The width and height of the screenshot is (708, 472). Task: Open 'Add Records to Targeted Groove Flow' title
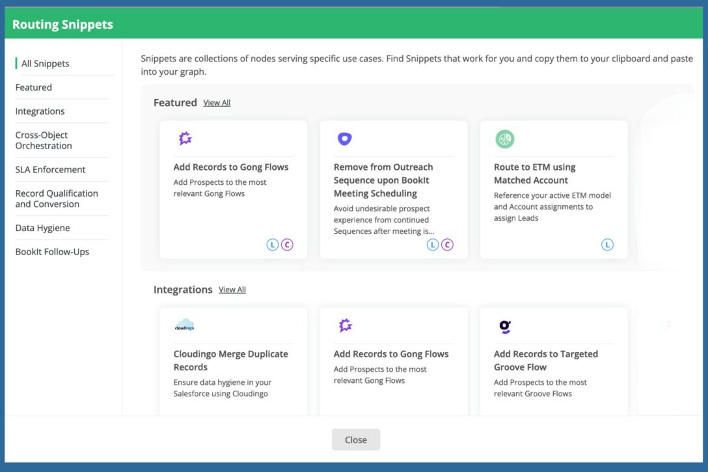546,361
